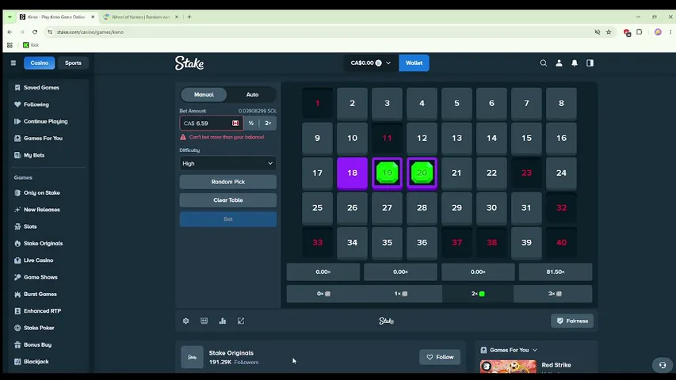Select Keno tile 26
This screenshot has height=380, width=676.
coord(352,207)
